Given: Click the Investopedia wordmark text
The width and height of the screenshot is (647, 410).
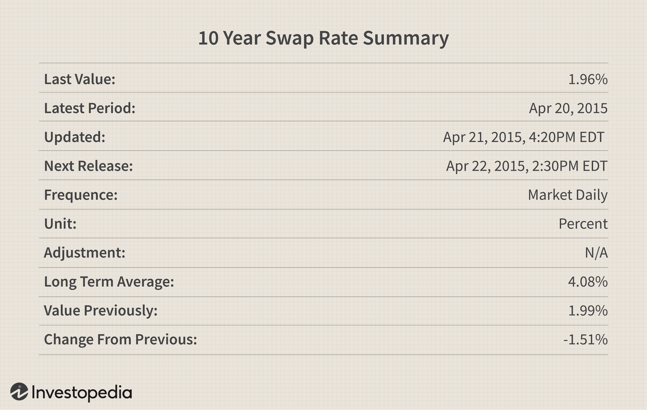Looking at the screenshot, I should (82, 393).
